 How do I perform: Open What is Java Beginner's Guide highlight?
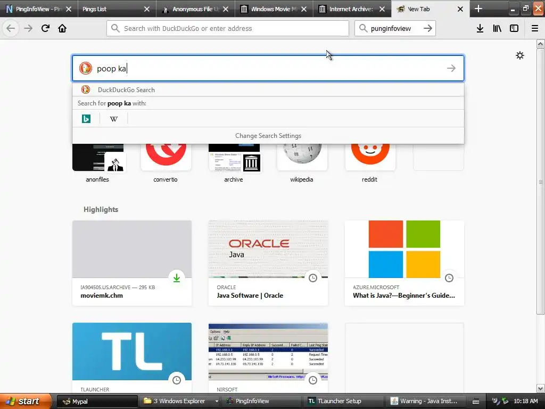point(404,263)
